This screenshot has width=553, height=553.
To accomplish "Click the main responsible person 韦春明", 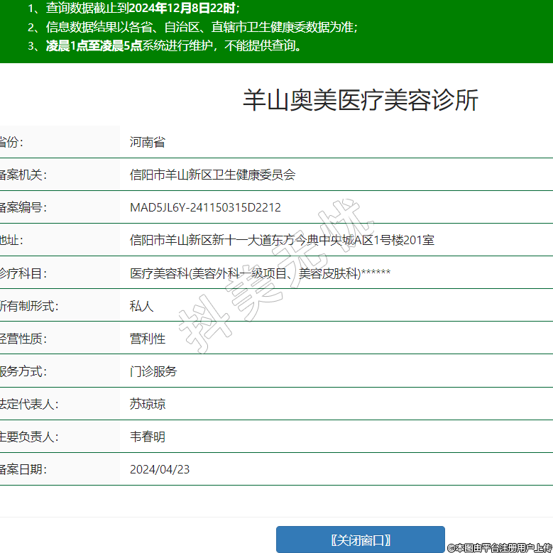I will 148,437.
